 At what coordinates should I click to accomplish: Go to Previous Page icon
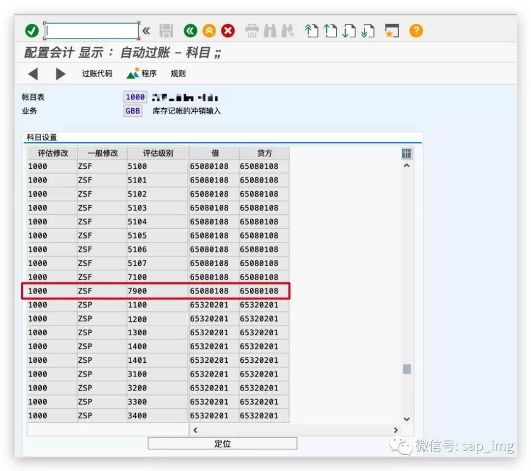click(330, 31)
